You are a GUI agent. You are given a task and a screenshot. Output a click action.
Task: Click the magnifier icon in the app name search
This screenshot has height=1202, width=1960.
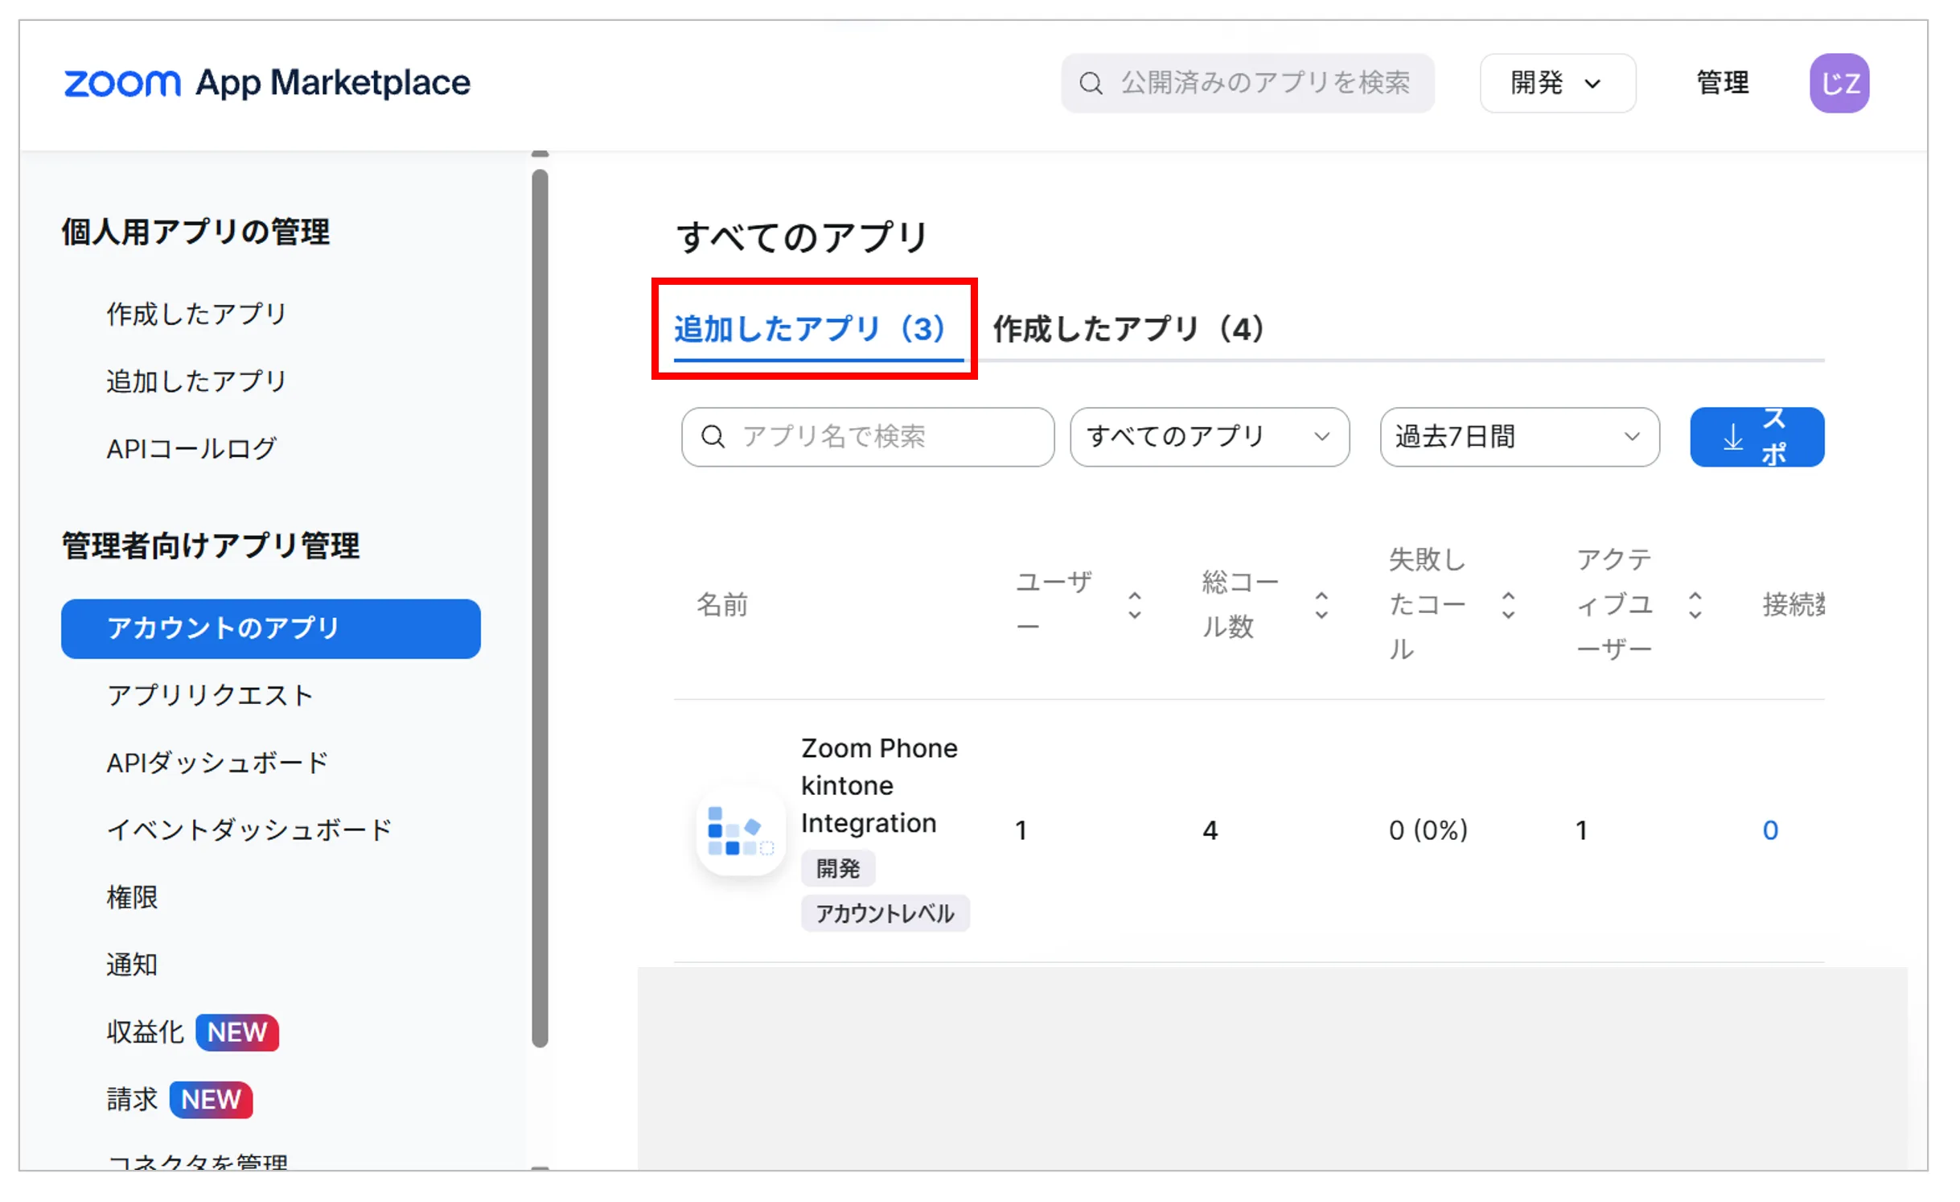point(713,436)
